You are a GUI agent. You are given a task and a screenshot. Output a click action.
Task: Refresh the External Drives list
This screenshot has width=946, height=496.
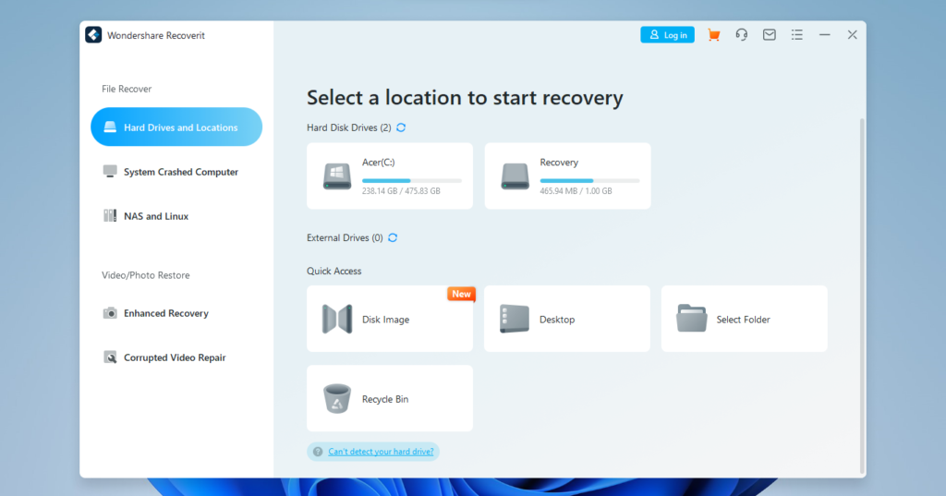pos(393,237)
